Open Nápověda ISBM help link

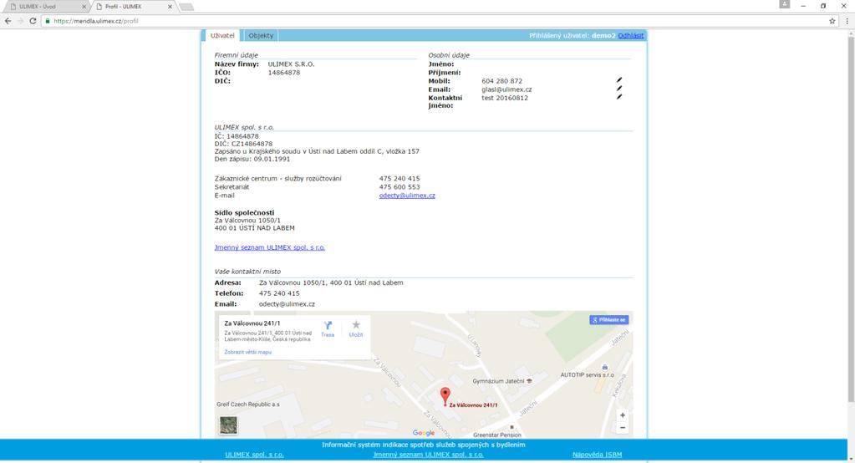click(x=597, y=455)
